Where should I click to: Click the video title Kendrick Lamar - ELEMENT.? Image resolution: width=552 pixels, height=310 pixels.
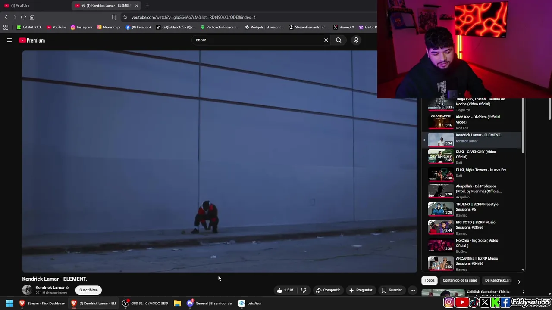click(x=54, y=279)
